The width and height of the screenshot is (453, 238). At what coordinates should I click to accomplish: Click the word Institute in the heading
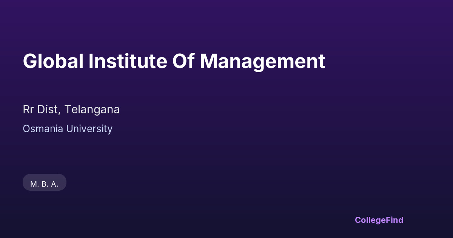point(128,61)
